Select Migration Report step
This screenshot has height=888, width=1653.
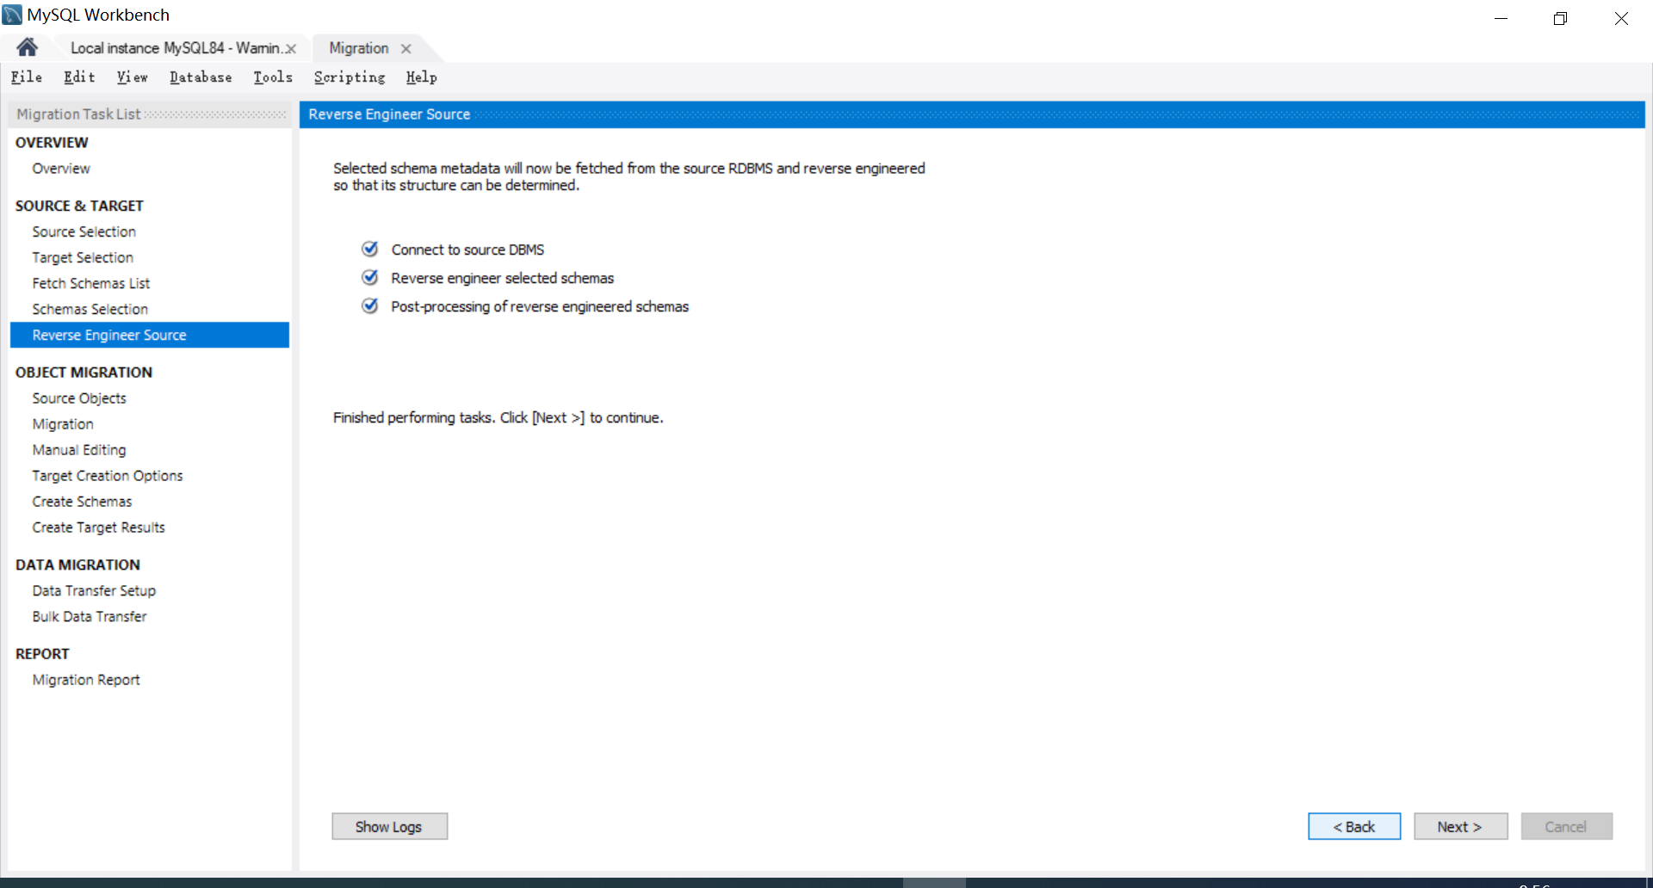[86, 680]
